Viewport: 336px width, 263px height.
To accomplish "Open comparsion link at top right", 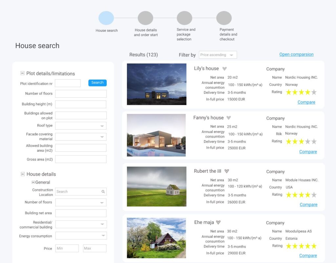I will [x=296, y=54].
